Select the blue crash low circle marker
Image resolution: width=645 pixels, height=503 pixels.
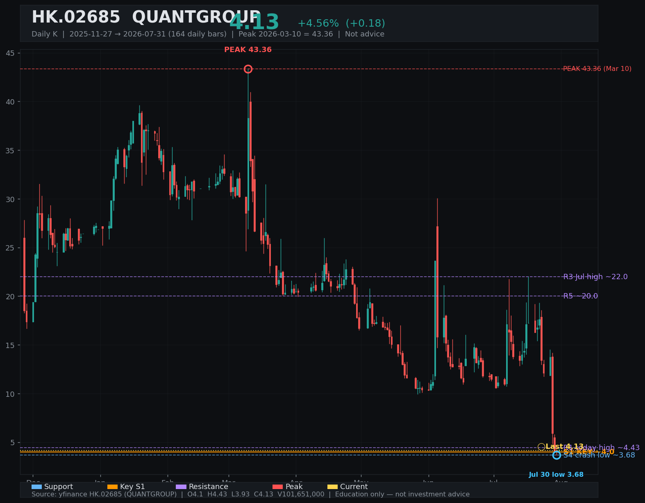[556, 455]
